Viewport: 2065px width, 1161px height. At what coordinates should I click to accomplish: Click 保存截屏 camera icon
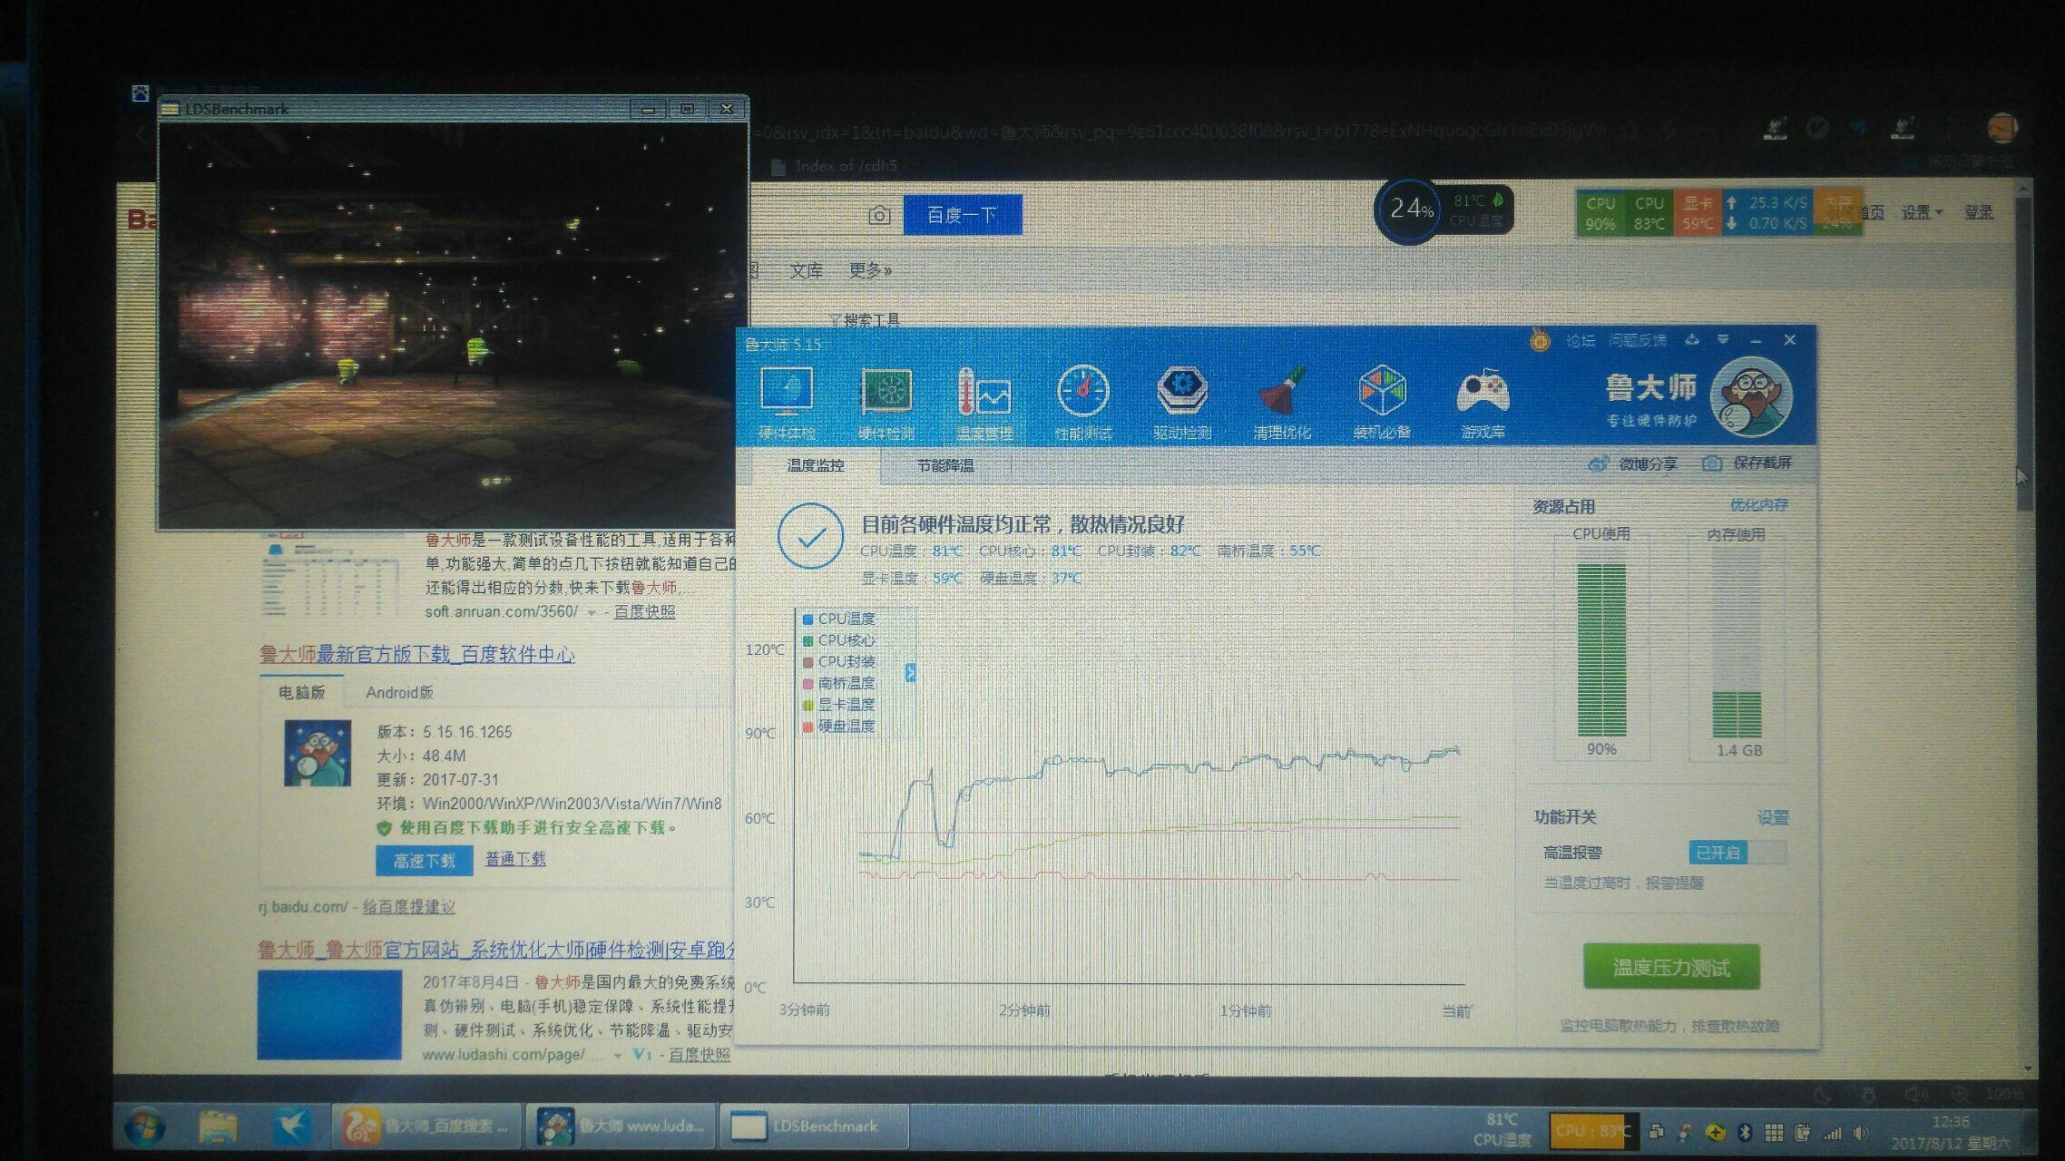coord(1712,463)
